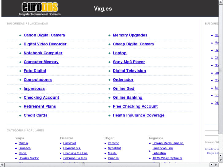Click the Pensiones San Sebastian link
This screenshot has height=167, width=223.
163,151
